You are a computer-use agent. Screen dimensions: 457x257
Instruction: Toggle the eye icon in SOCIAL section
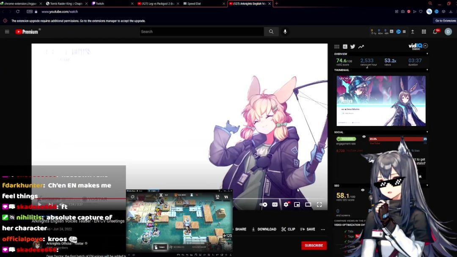pyautogui.click(x=364, y=137)
